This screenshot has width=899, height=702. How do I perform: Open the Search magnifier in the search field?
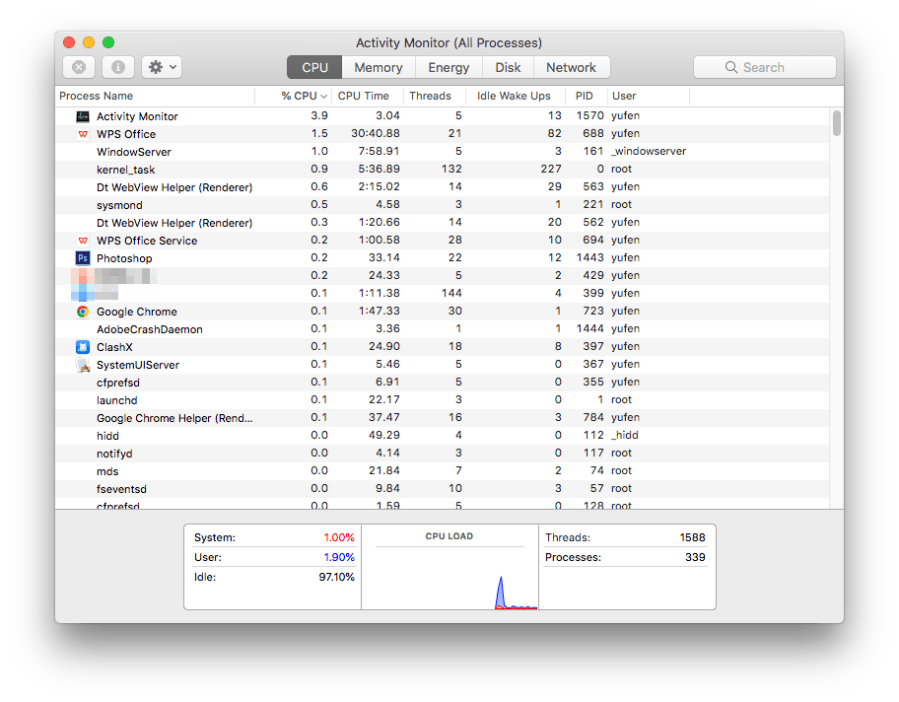pos(730,66)
